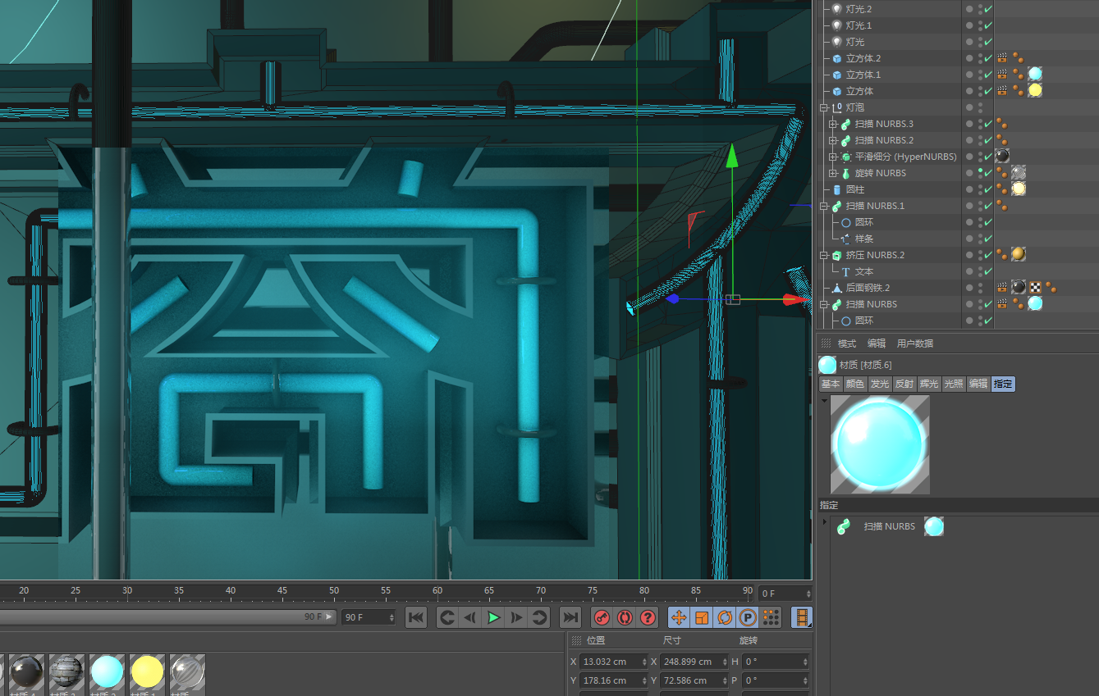The width and height of the screenshot is (1099, 696).
Task: Toggle the autokeying button
Action: click(x=625, y=617)
